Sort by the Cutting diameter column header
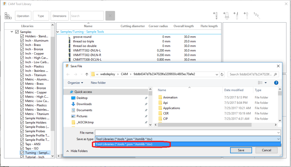 click(x=132, y=26)
